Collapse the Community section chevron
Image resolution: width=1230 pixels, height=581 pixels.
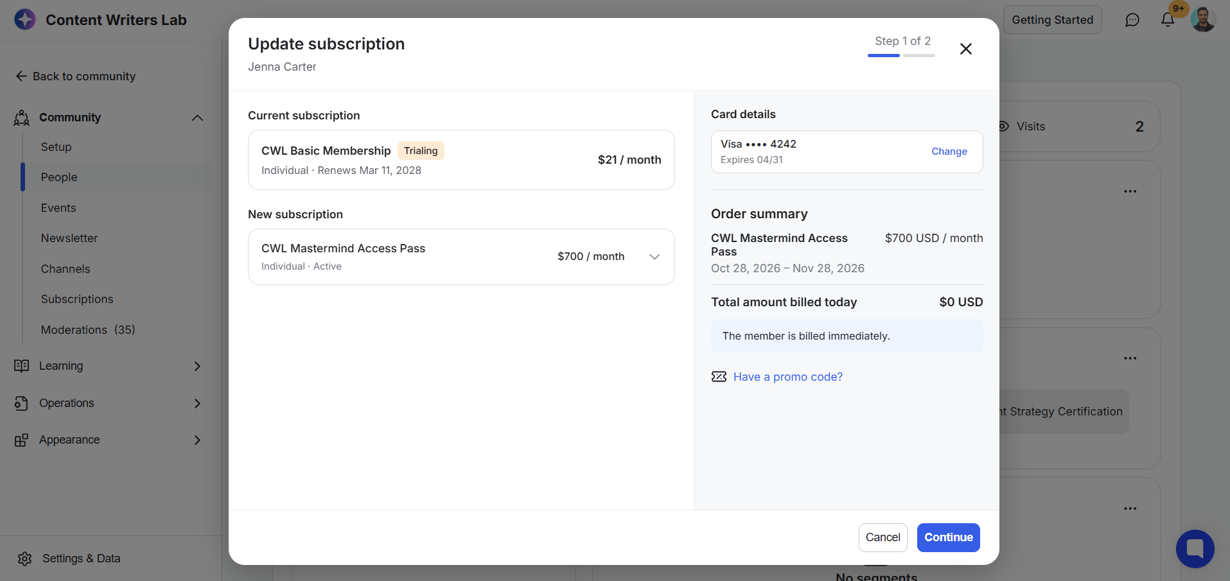(x=197, y=117)
